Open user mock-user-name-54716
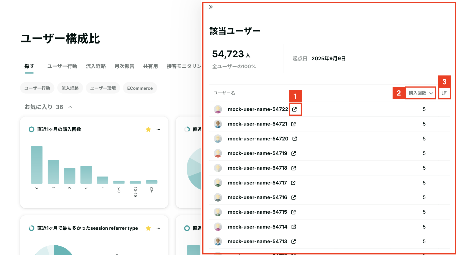 coord(258,197)
